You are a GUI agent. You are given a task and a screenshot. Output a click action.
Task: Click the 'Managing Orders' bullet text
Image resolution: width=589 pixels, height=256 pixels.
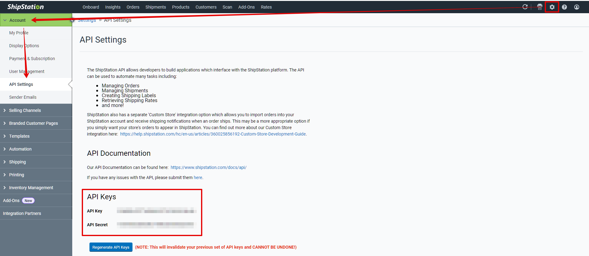coord(121,86)
